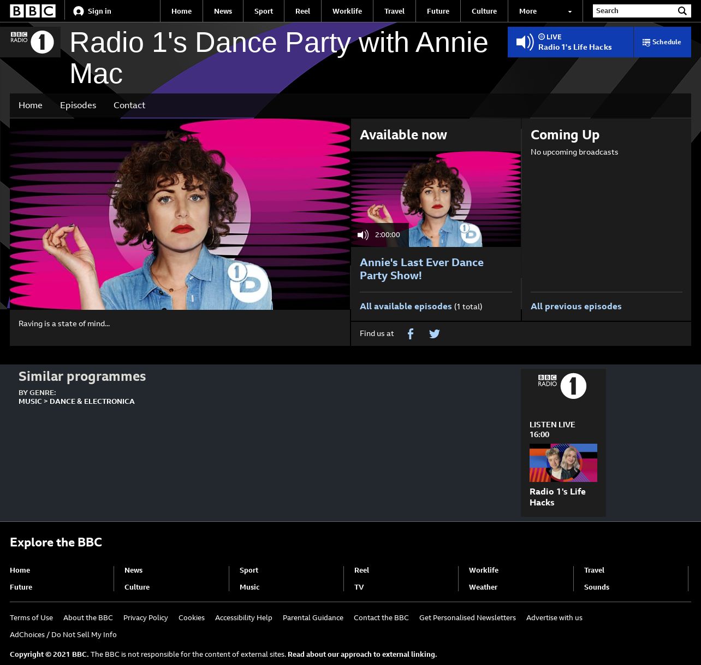
Task: Open Radio 1's Life Hacks title in Listen Live card
Action: point(557,497)
